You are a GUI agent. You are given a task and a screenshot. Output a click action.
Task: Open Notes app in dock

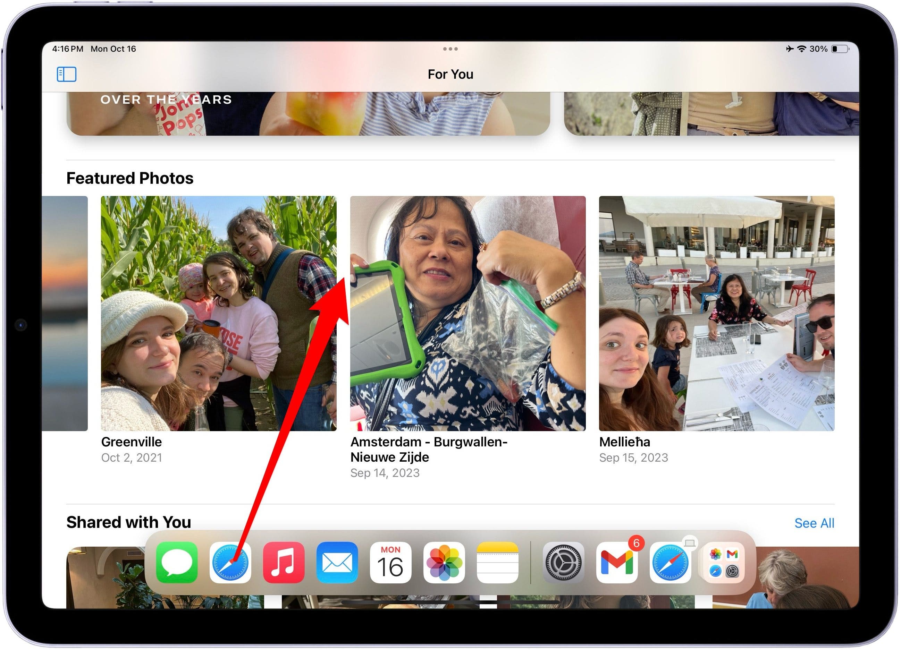(497, 562)
